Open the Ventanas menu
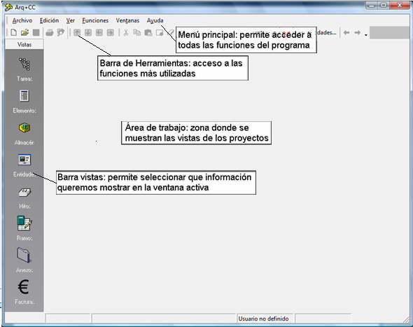Viewport: 413px width, 327px height. 127,20
